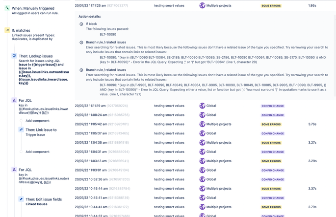Click Global in the 11:03:01 am row
The width and height of the screenshot is (336, 217).
coord(211,170)
